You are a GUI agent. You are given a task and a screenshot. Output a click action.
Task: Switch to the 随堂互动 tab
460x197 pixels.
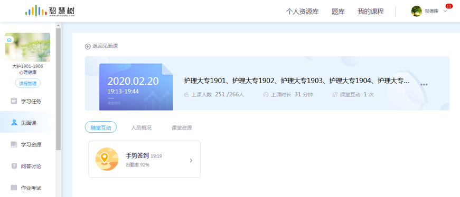[x=101, y=127]
